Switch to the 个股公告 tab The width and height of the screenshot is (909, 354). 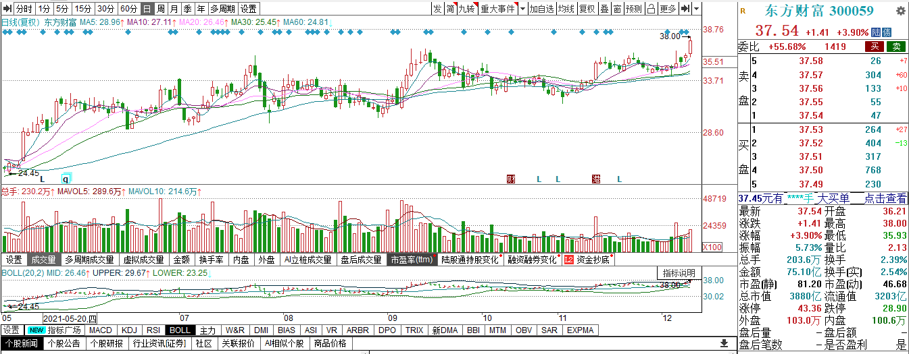(64, 343)
